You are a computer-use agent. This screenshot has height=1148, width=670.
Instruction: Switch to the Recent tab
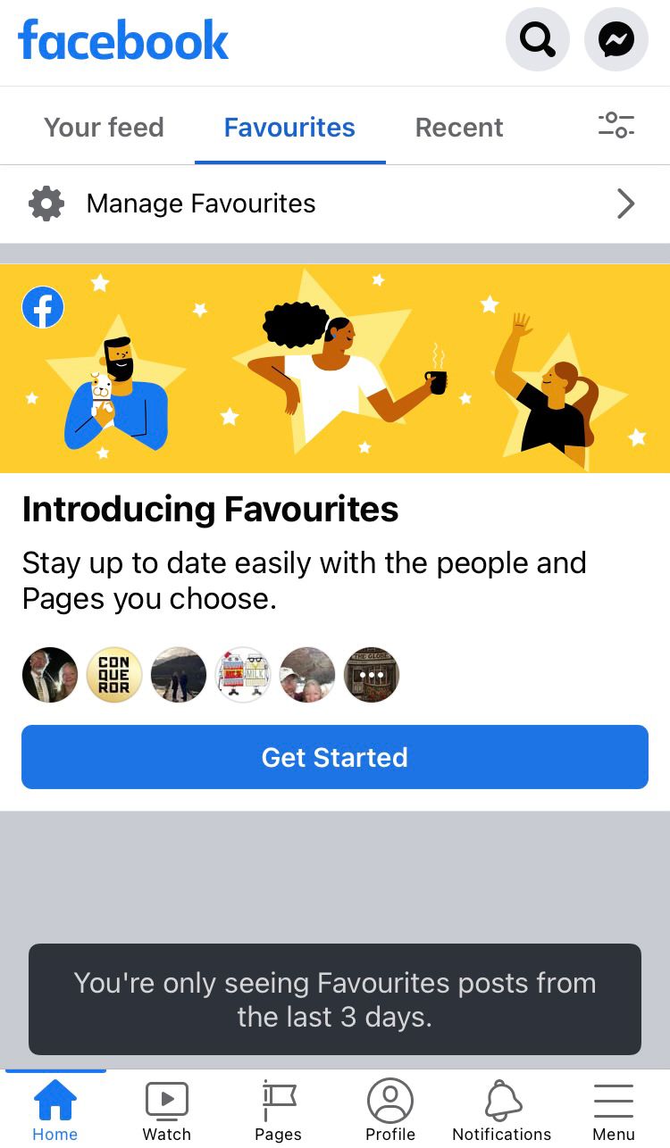459,128
